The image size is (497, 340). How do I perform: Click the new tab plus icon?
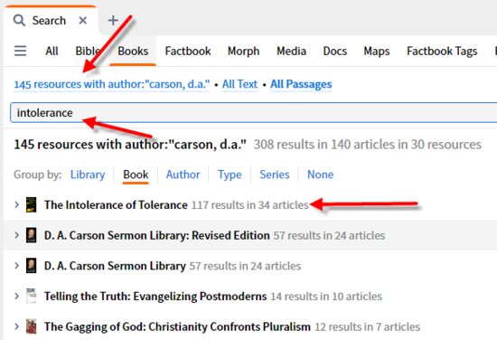(x=113, y=20)
